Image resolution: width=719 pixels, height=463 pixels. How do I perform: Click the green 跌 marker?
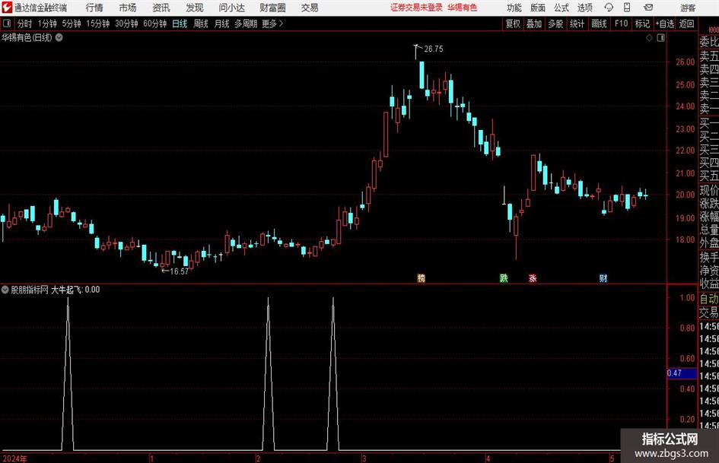[x=504, y=277]
